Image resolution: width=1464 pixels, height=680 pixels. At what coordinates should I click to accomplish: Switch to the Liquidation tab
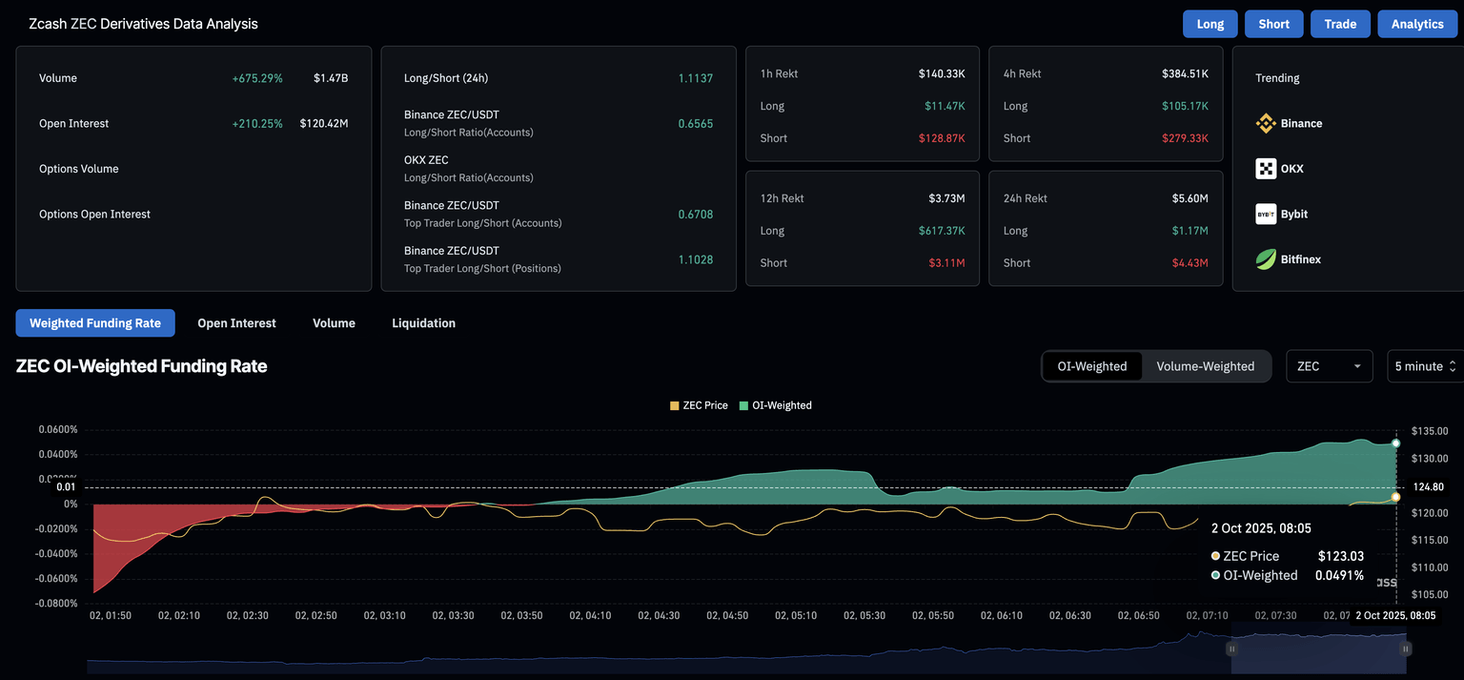pyautogui.click(x=423, y=323)
